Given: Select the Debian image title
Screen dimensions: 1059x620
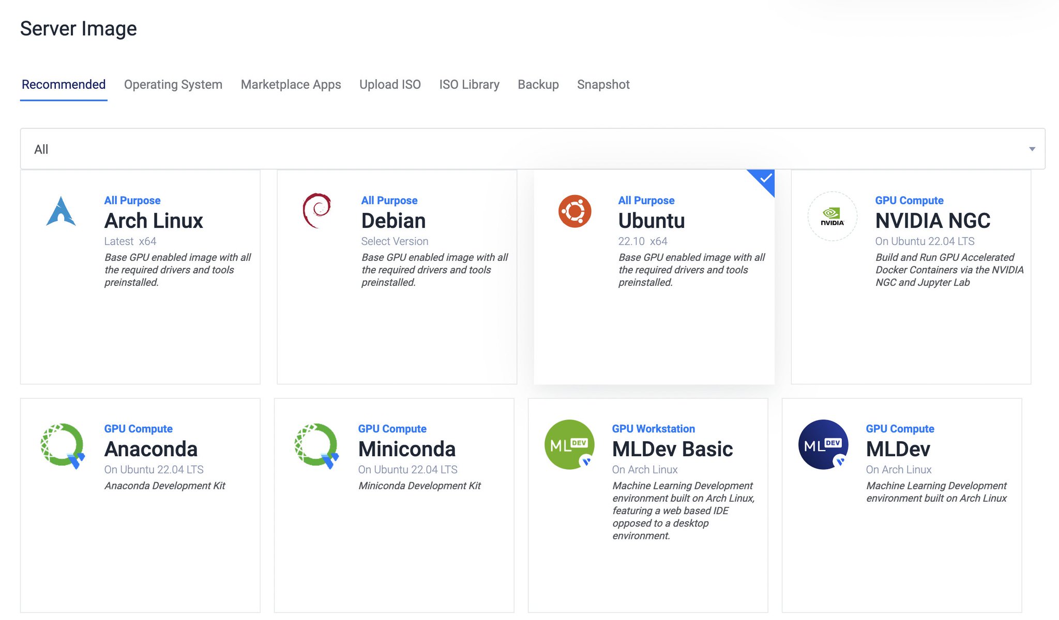Looking at the screenshot, I should tap(394, 221).
